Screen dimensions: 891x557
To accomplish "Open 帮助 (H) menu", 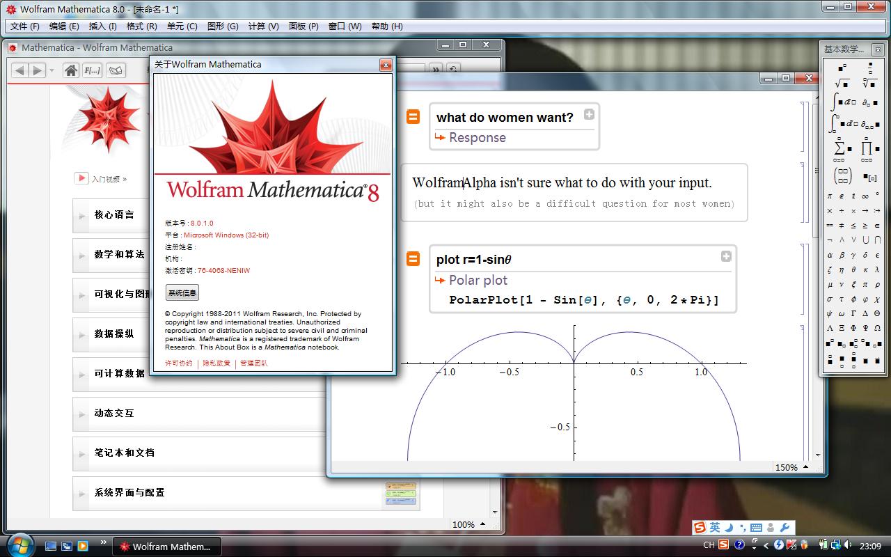I will (387, 26).
